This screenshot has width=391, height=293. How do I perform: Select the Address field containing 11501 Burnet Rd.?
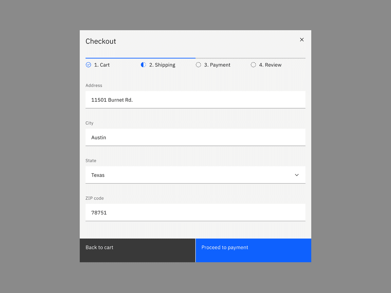(x=195, y=100)
